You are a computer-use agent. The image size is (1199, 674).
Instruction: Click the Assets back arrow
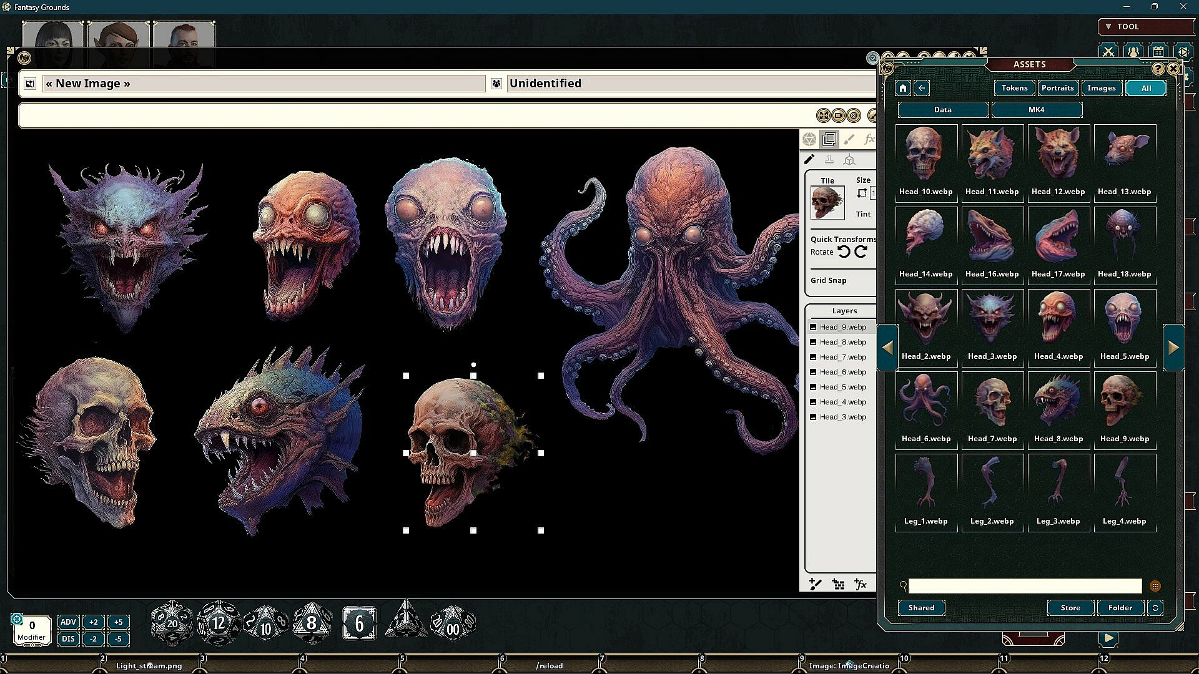922,88
